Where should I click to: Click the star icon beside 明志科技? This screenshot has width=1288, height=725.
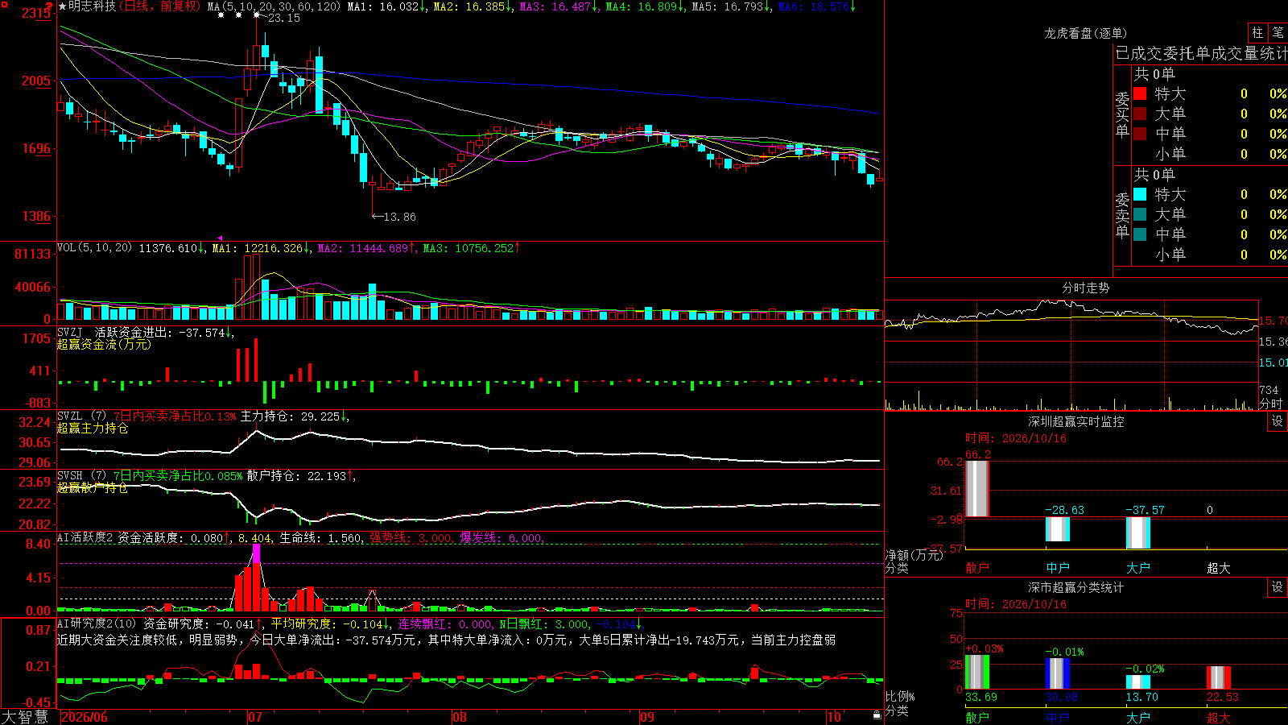(62, 6)
